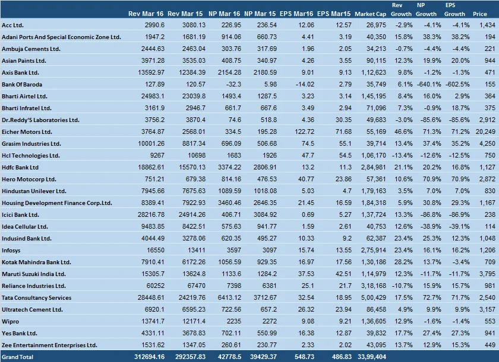
Task: Select the 'Grasim Industries Ltd.' cell
Action: click(x=31, y=144)
